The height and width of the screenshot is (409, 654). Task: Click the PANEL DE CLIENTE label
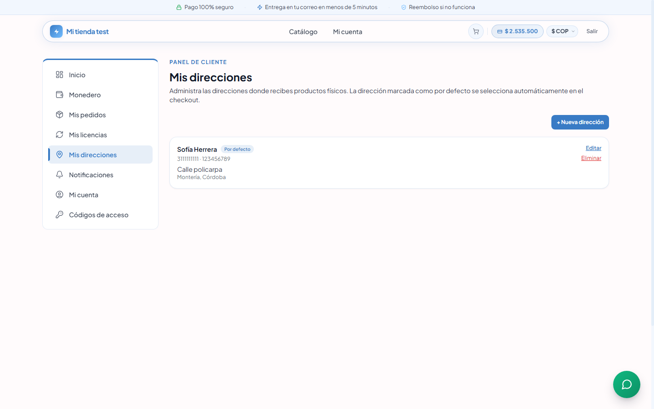click(x=198, y=62)
